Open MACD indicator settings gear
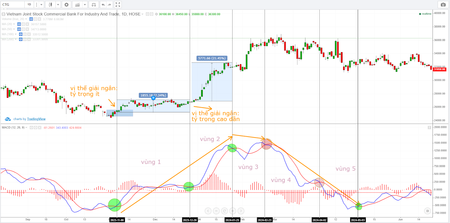 [x=35, y=128]
